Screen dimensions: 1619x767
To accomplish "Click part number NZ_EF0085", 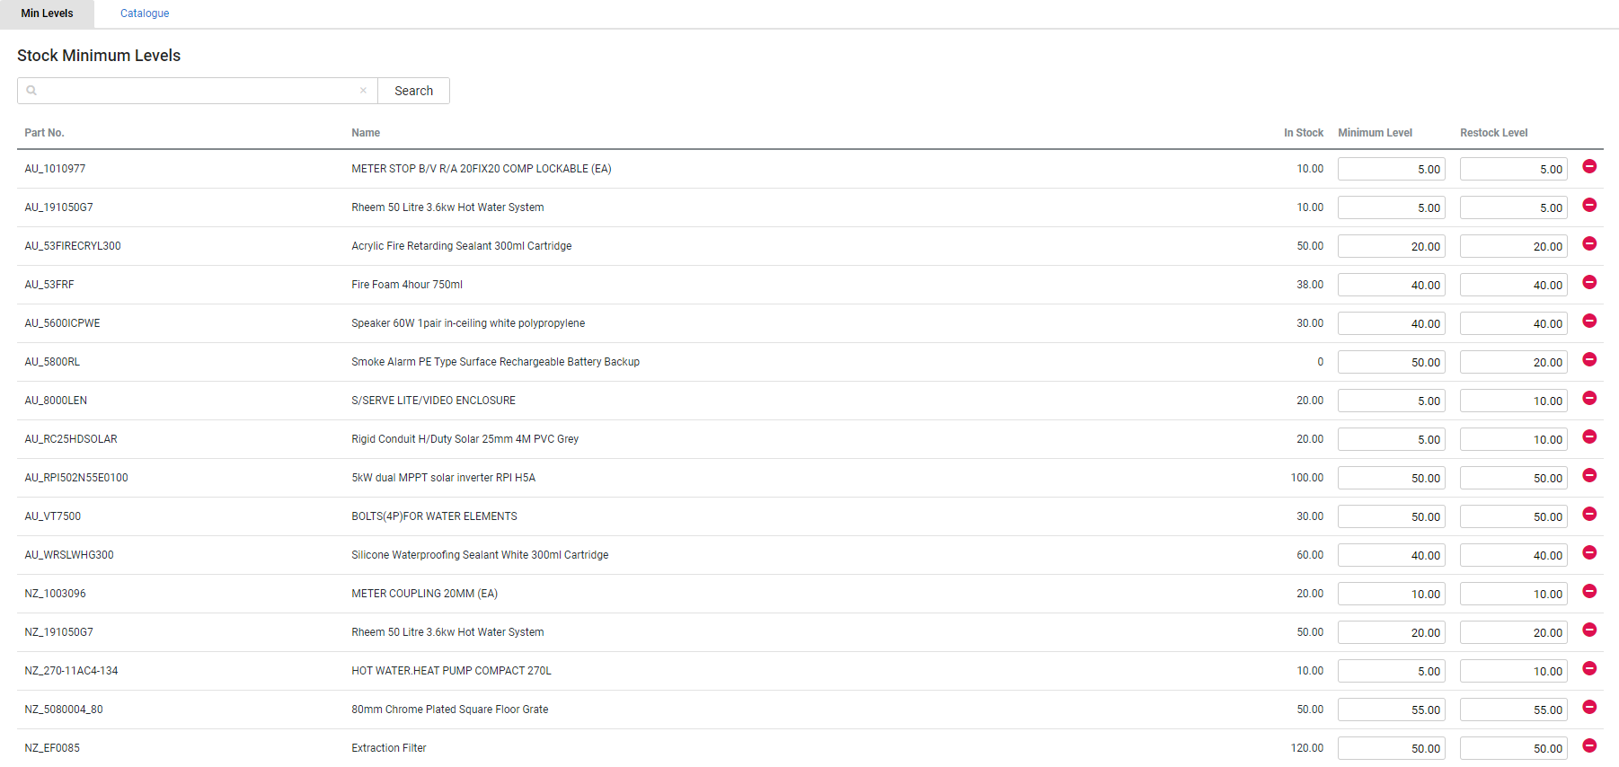I will [x=52, y=748].
